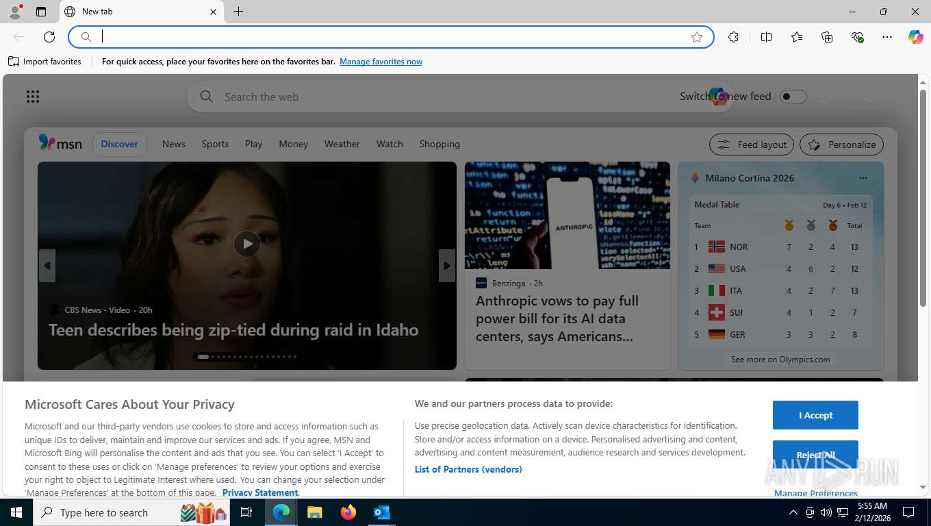Open Split screen view
The image size is (931, 526).
(766, 37)
